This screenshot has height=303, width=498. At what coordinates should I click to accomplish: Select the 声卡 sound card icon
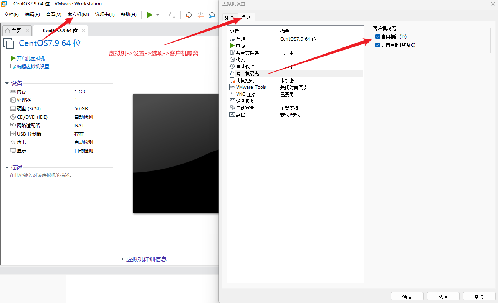[x=13, y=142]
